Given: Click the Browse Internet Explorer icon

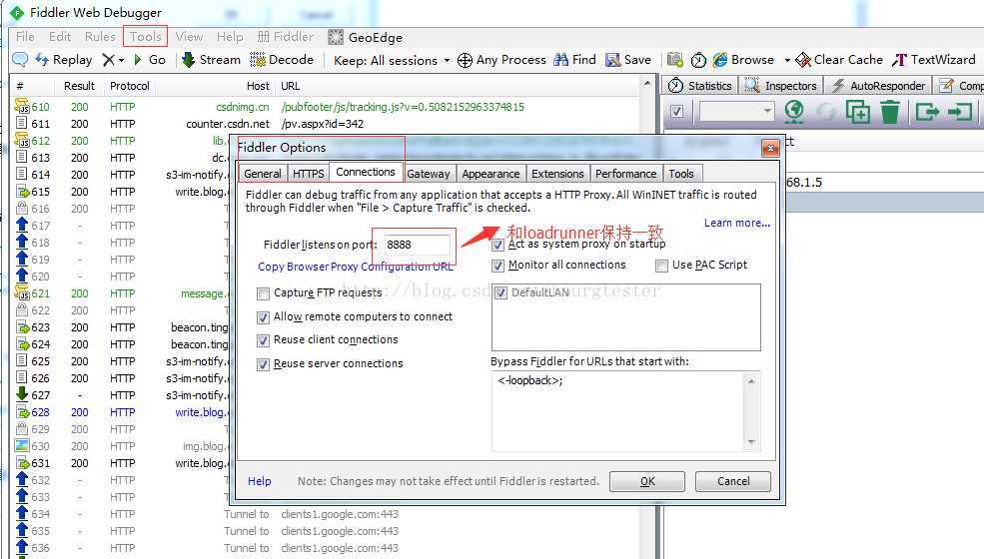Looking at the screenshot, I should click(720, 60).
